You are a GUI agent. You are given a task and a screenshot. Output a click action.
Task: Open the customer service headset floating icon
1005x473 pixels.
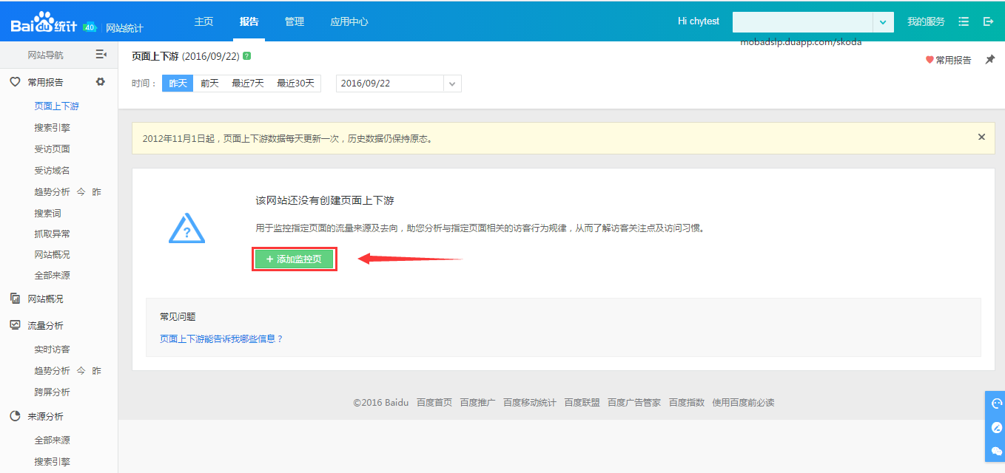pos(996,404)
